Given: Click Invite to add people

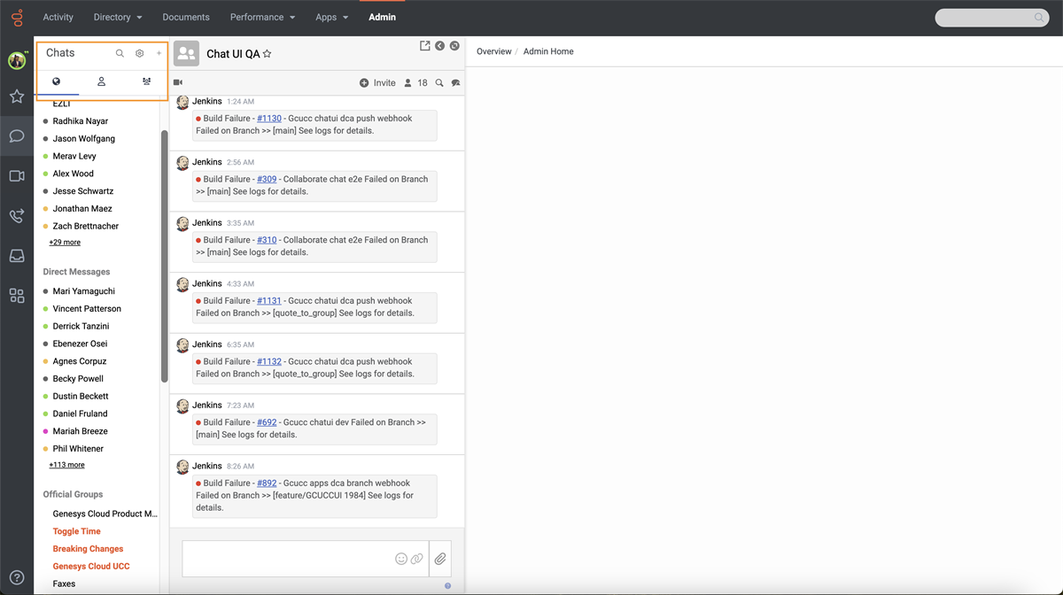Looking at the screenshot, I should coord(377,82).
